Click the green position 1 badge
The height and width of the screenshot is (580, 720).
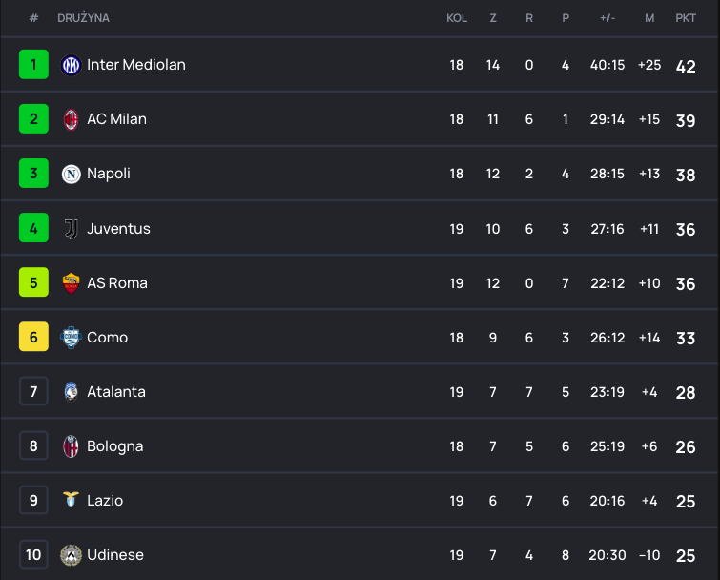(33, 65)
